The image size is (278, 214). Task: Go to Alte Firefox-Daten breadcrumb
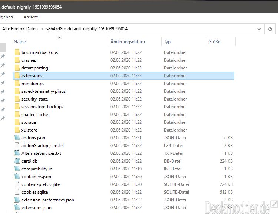pos(20,29)
